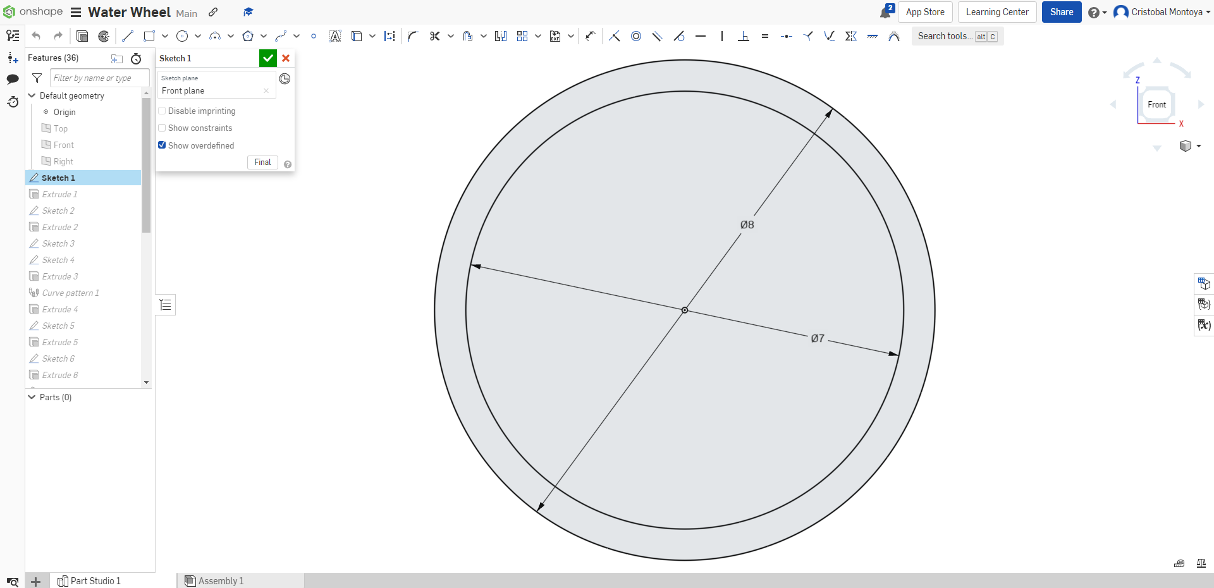Image resolution: width=1214 pixels, height=588 pixels.
Task: Apply the Perpendicular constraint
Action: tap(744, 36)
